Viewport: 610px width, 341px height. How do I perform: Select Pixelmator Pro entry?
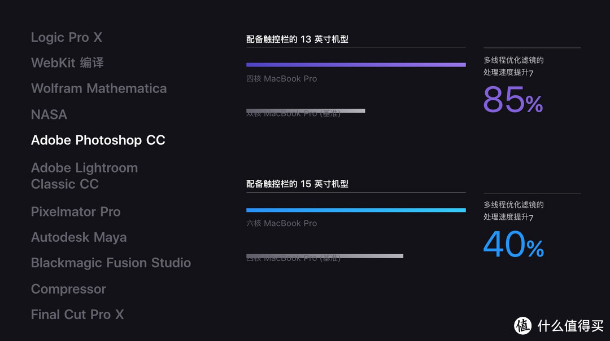76,212
